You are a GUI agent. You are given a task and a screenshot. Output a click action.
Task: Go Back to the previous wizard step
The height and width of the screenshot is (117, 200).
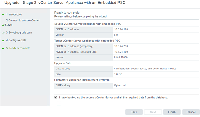[x=134, y=112]
